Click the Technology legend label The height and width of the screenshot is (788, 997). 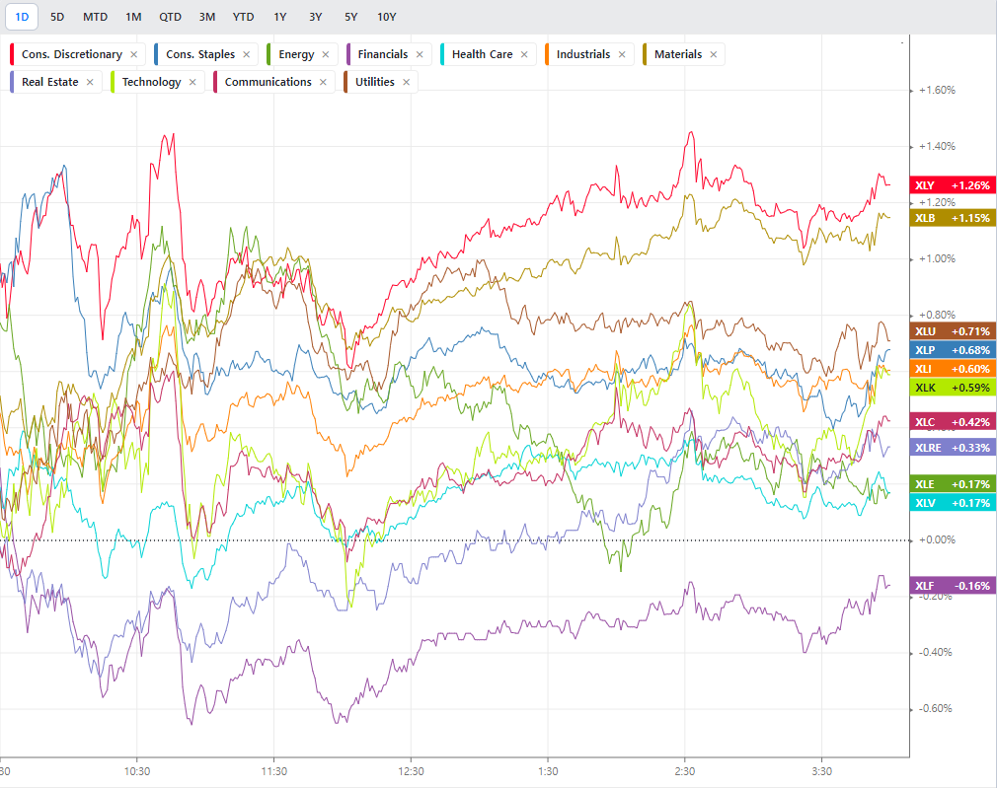point(151,83)
